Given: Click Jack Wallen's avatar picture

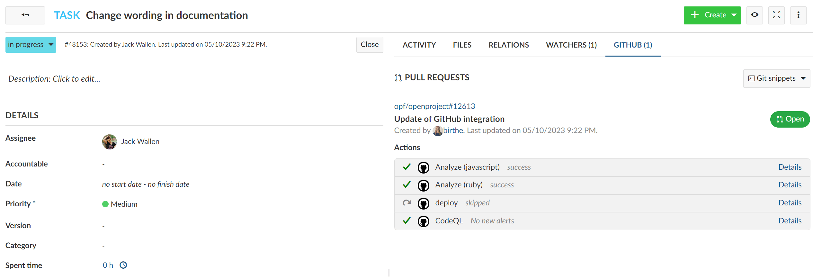Looking at the screenshot, I should pyautogui.click(x=110, y=142).
